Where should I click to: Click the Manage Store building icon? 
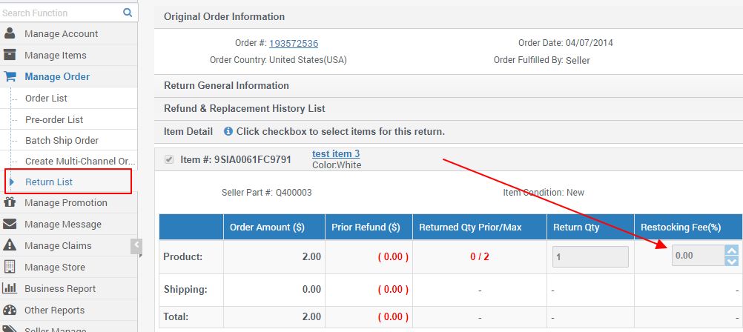(x=10, y=267)
